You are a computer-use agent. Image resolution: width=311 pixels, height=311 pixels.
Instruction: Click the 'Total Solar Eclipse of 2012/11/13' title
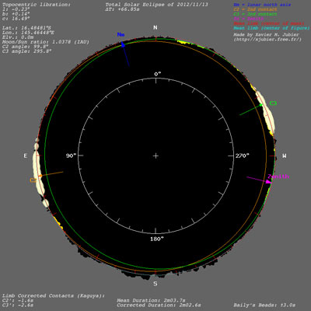(x=157, y=5)
